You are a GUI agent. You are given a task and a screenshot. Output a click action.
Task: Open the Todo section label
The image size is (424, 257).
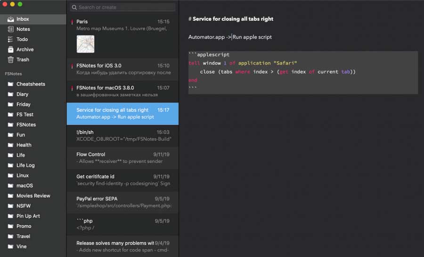point(22,39)
